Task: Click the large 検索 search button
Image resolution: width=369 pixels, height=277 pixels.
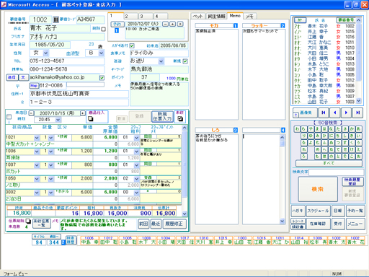Action: [x=318, y=189]
